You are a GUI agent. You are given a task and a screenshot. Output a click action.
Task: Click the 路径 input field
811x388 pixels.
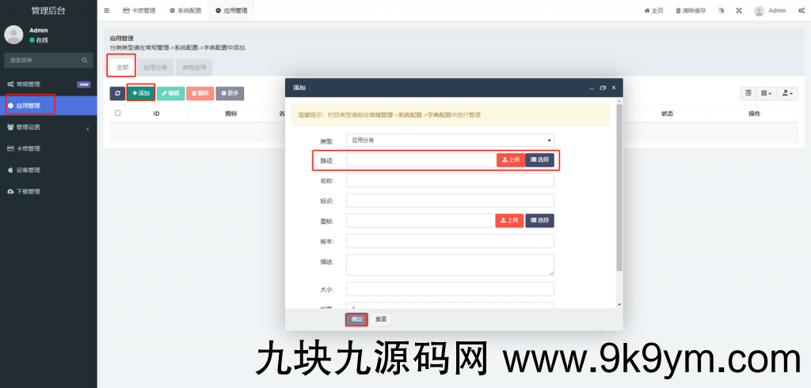tap(421, 160)
